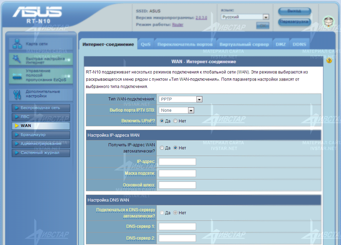Open Карта сети in the sidebar
The width and height of the screenshot is (341, 245).
click(41, 44)
